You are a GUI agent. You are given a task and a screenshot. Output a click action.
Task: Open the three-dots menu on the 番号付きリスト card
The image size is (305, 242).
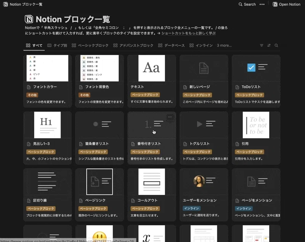point(170,117)
